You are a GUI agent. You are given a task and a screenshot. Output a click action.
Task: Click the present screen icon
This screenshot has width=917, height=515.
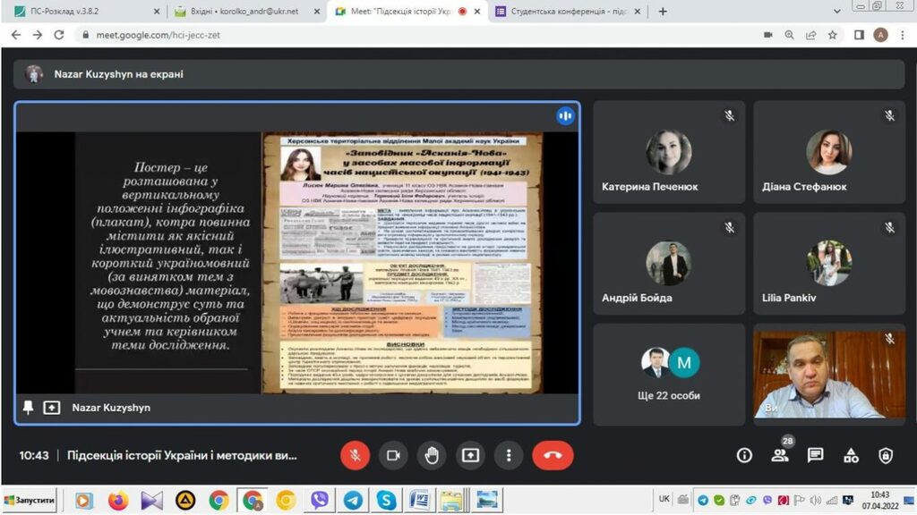tap(470, 455)
